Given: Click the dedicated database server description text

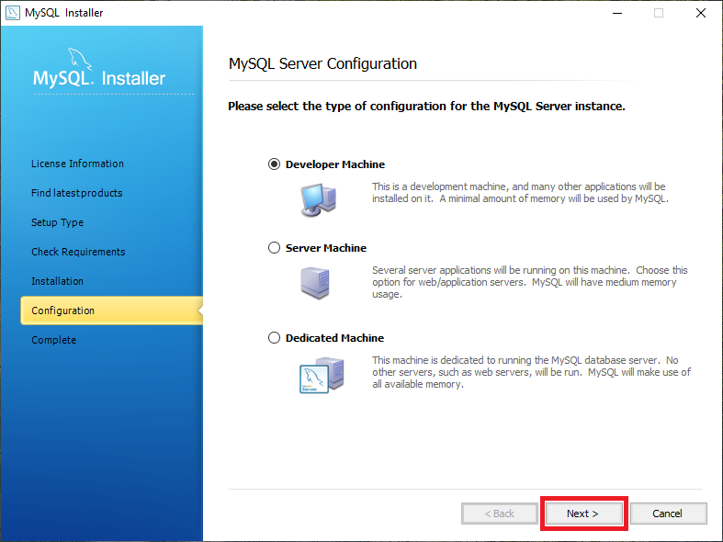Looking at the screenshot, I should [532, 372].
